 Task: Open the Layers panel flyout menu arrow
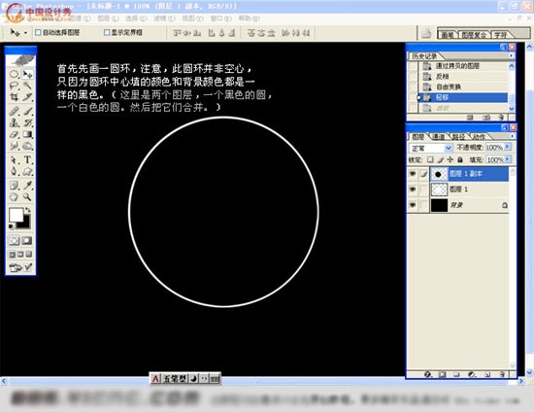[512, 136]
